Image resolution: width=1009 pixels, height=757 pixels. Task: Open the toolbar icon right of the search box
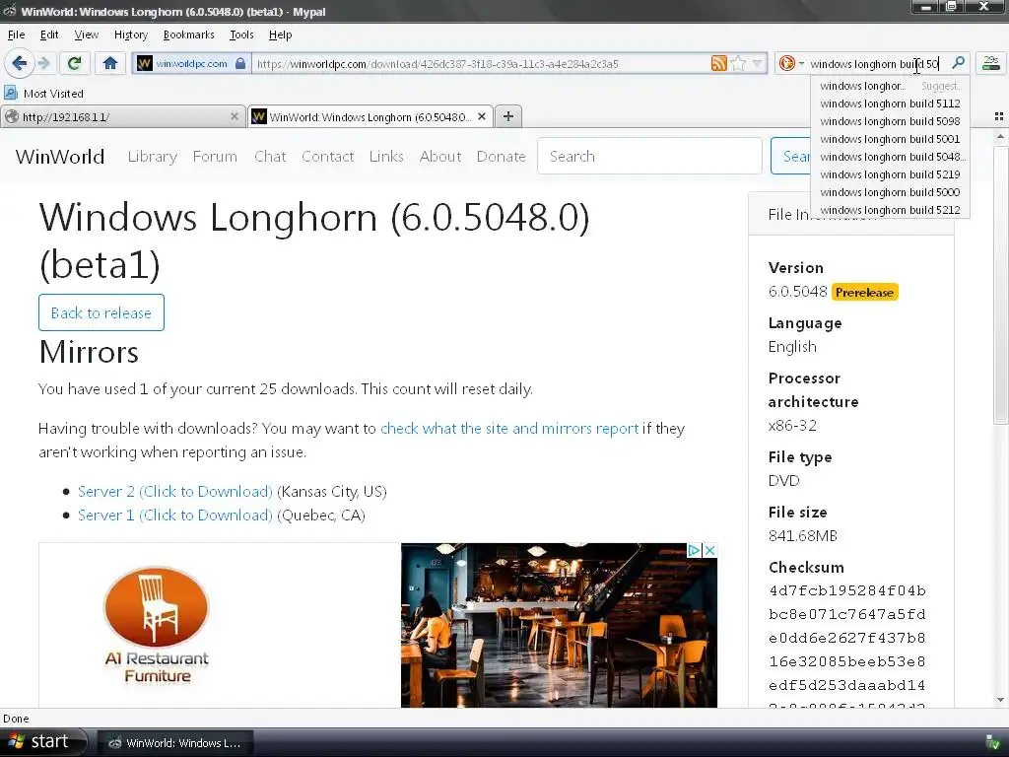pos(991,63)
